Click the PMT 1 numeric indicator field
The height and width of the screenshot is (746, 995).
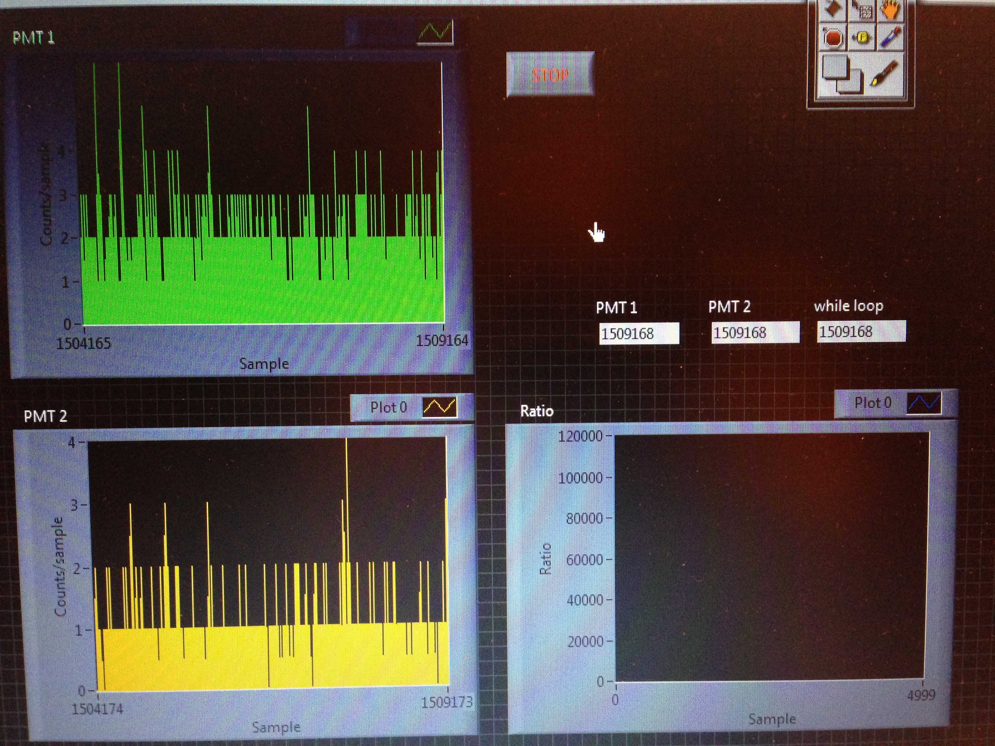coord(639,334)
